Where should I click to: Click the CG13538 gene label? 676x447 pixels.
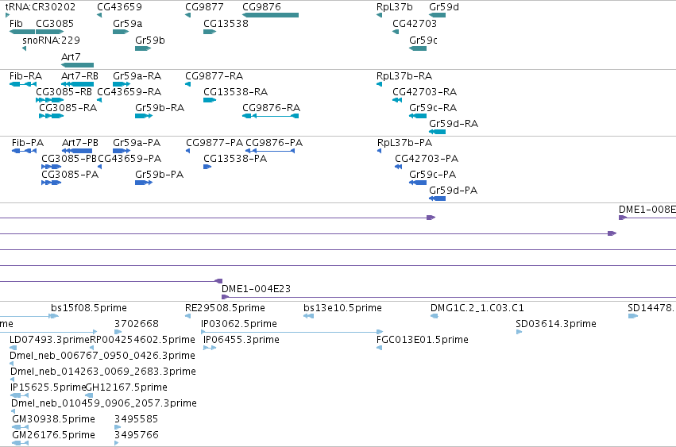pos(226,24)
